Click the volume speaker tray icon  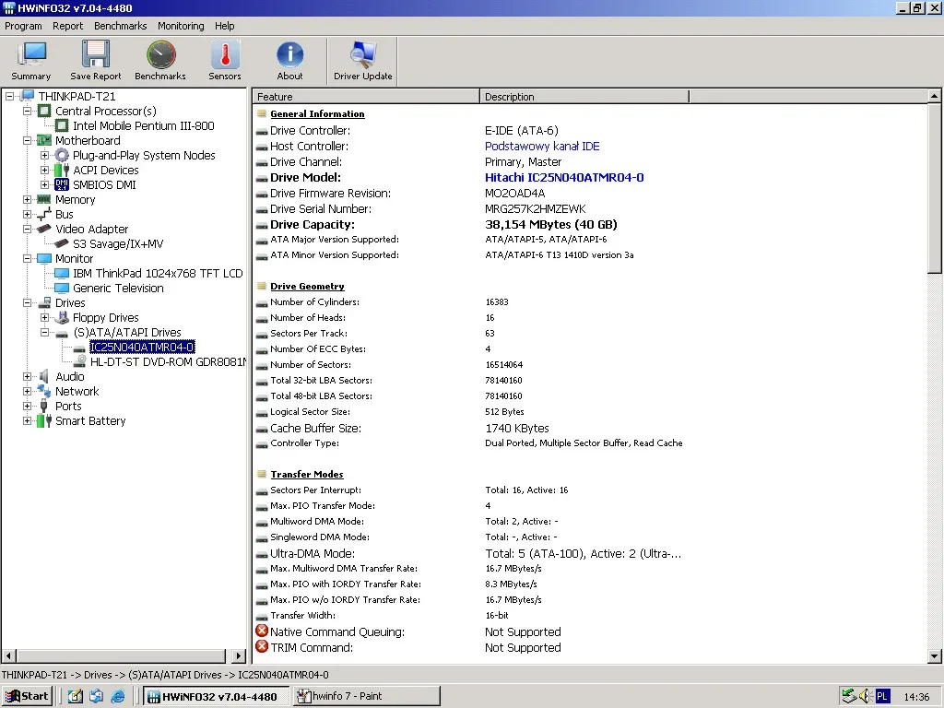pos(865,697)
